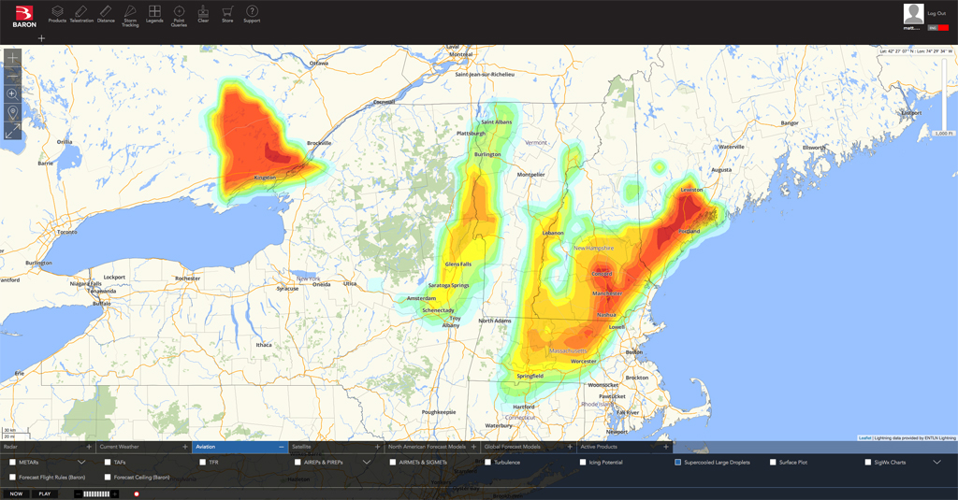Collapse the Aviation category minus
This screenshot has height=500, width=958.
tap(281, 447)
